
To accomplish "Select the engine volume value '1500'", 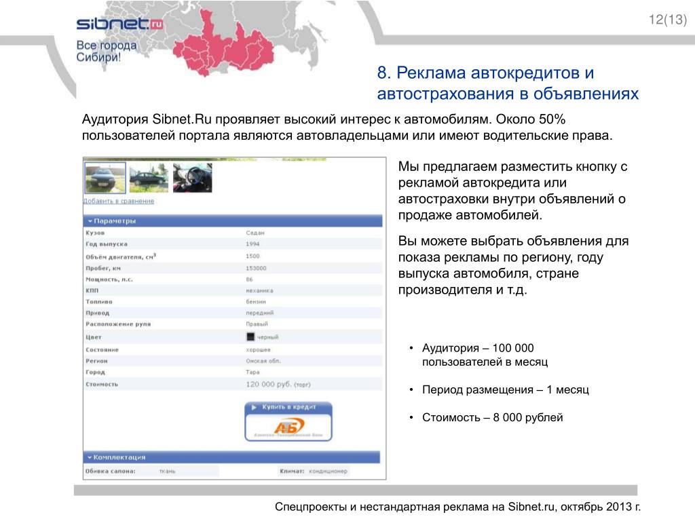I will coord(252,256).
